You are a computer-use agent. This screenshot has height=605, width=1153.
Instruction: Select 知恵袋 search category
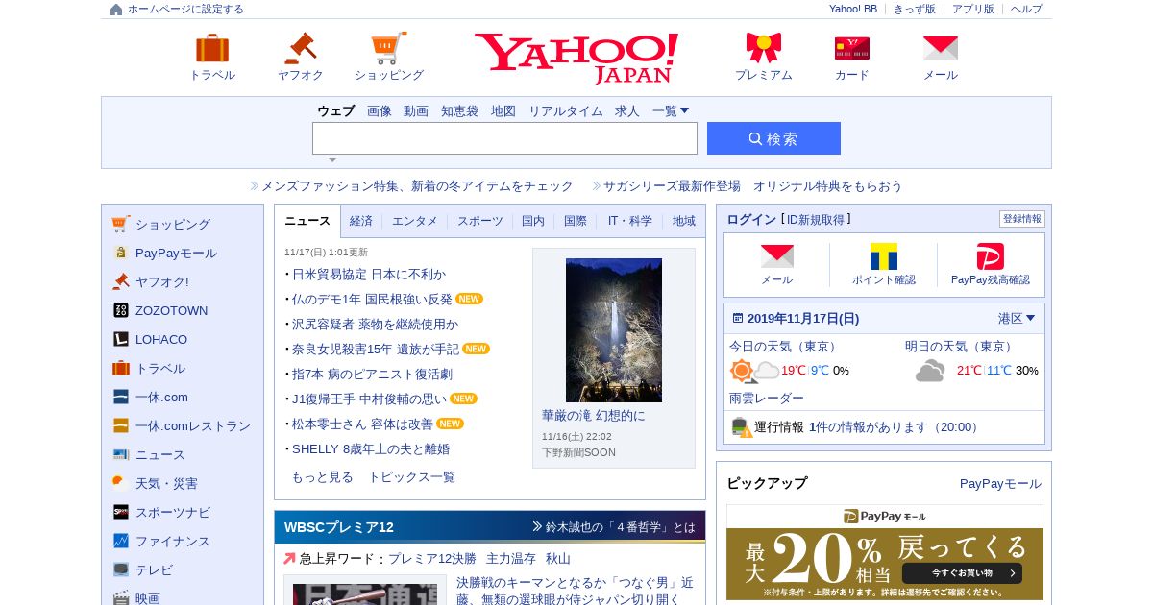coord(459,110)
